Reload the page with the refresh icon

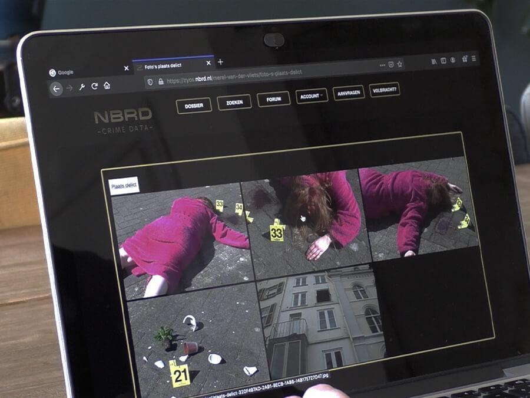94,87
